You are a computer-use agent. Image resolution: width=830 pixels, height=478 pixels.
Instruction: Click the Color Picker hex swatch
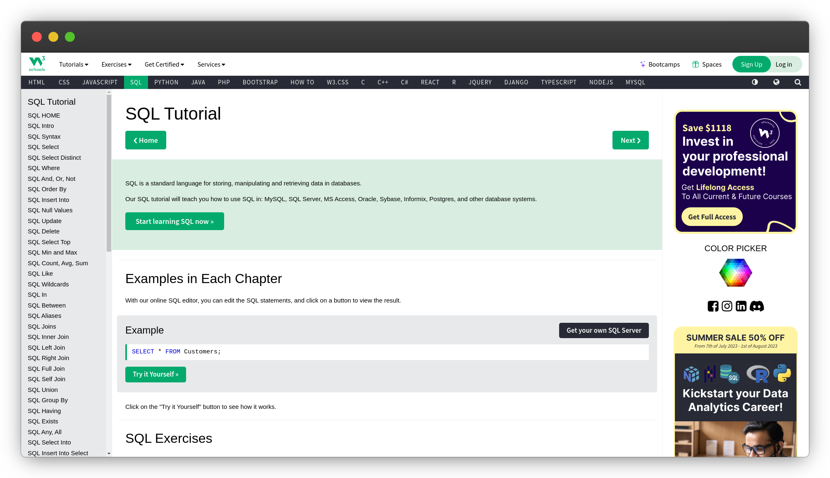[735, 272]
